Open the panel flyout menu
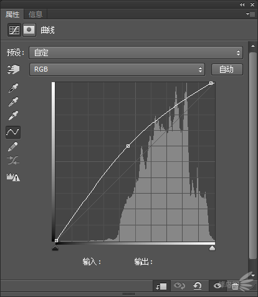 [251, 14]
